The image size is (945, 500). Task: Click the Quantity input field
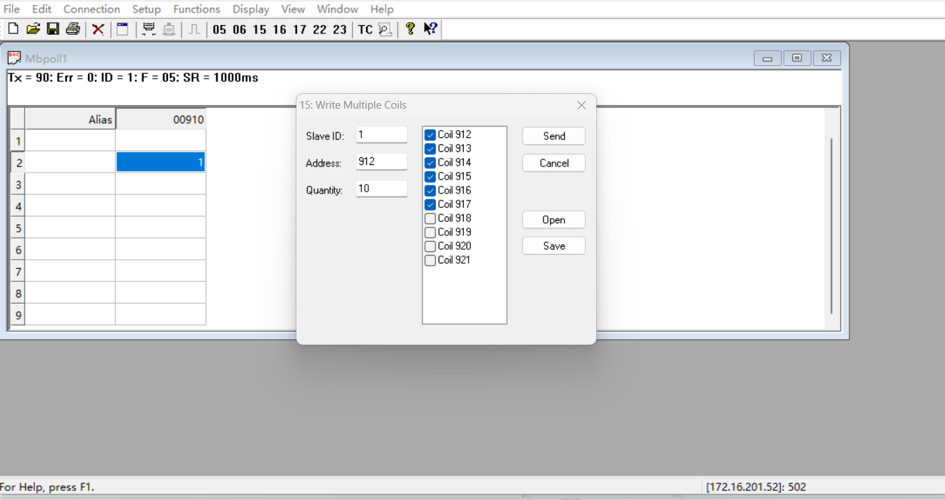tap(381, 189)
